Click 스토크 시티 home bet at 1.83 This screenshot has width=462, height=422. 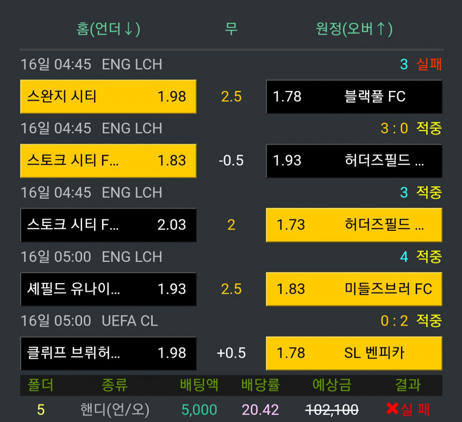pos(108,161)
